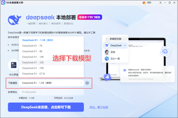The height and width of the screenshot is (118, 178).
Task: Collapse the download model combo box
Action: (x=51, y=83)
